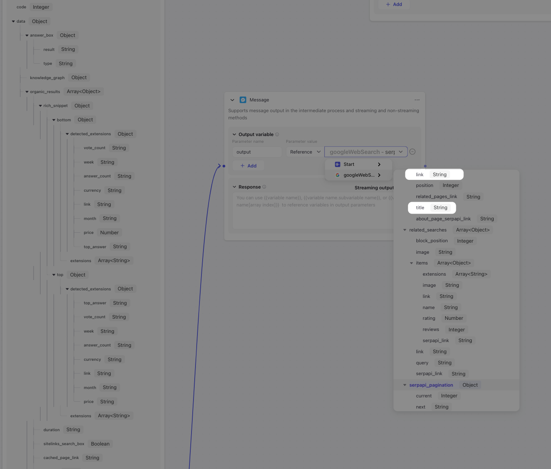Collapse the Message node header chevron

(233, 100)
